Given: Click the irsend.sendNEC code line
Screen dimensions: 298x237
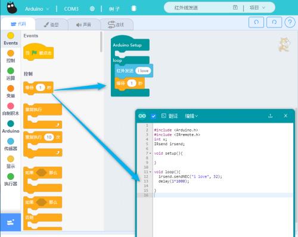Looking at the screenshot, I should click(190, 176).
